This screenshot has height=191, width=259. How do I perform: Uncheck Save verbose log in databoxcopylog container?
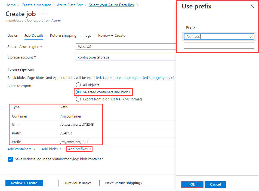coord(10,159)
